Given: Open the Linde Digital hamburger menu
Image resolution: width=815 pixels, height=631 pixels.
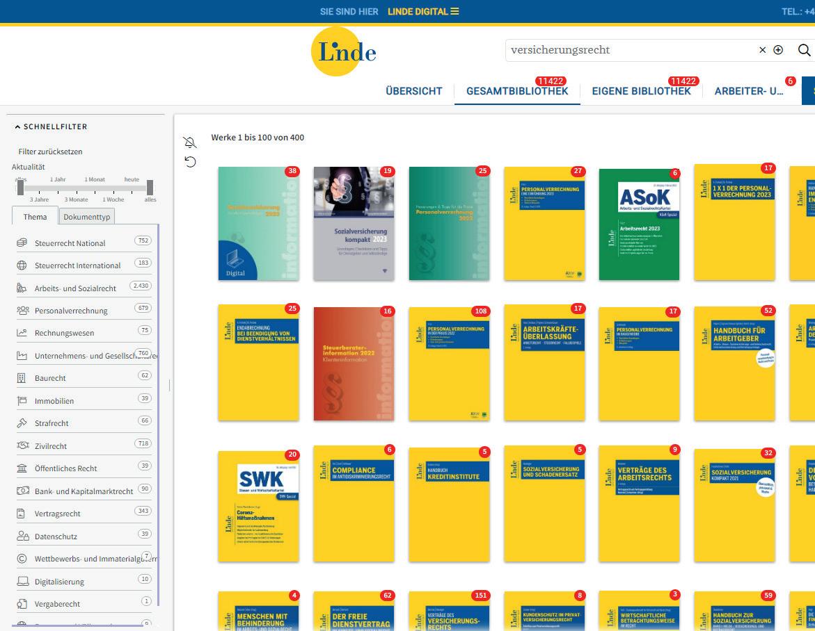Looking at the screenshot, I should (454, 11).
